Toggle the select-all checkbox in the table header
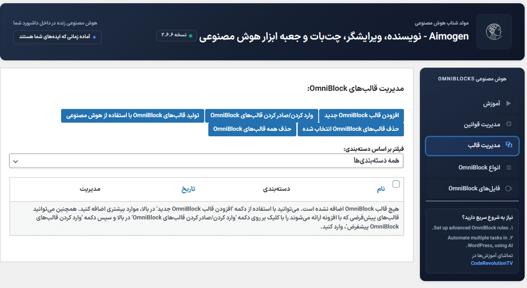The width and height of the screenshot is (527, 288). coord(396,184)
